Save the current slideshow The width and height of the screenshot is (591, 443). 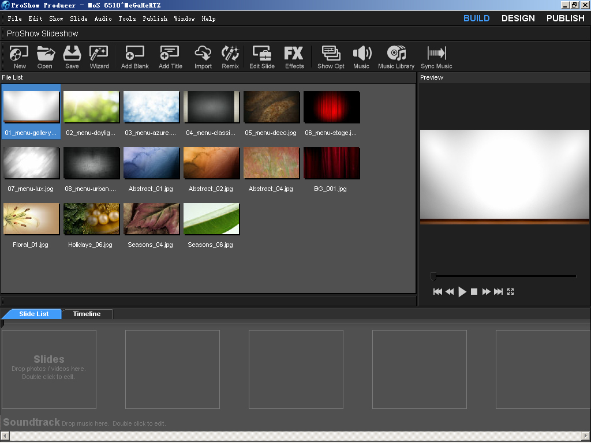pos(72,57)
